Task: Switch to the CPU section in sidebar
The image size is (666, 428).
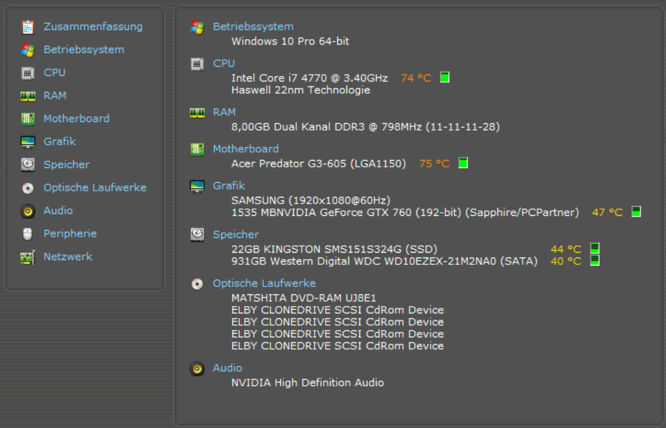Action: pos(55,72)
